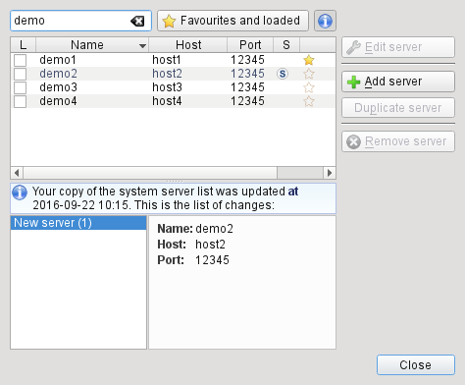
Task: Click the Duplicate server button
Action: (x=398, y=108)
